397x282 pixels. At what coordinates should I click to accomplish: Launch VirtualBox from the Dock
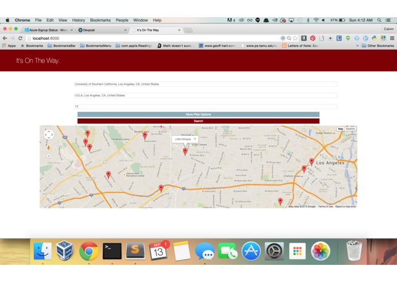click(65, 251)
